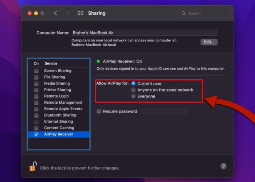Click the On column header
The width and height of the screenshot is (255, 182).
tap(36, 64)
